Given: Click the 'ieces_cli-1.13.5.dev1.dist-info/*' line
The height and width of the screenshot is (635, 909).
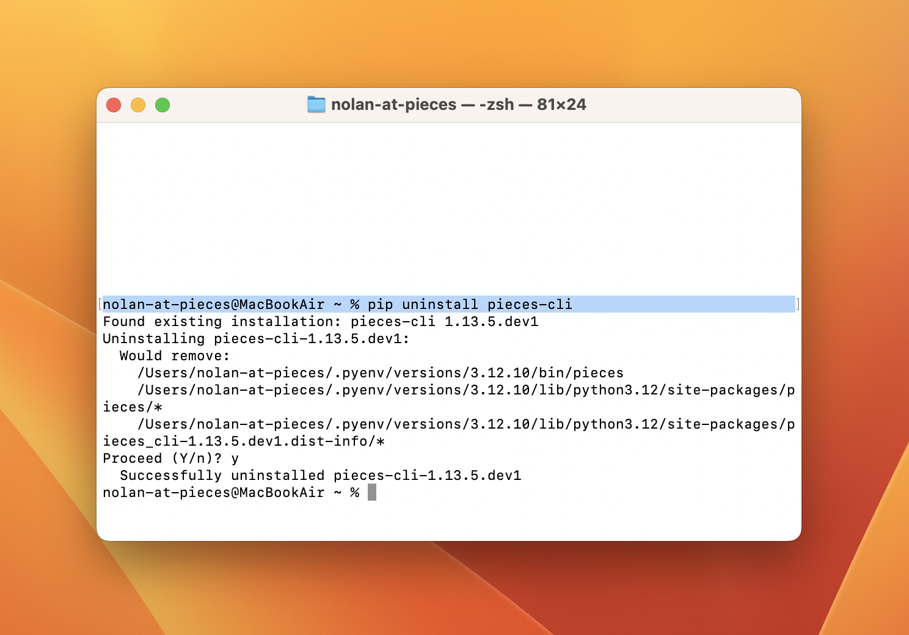Looking at the screenshot, I should coord(244,441).
